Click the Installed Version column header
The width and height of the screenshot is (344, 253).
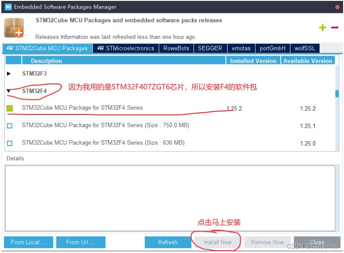tap(253, 61)
